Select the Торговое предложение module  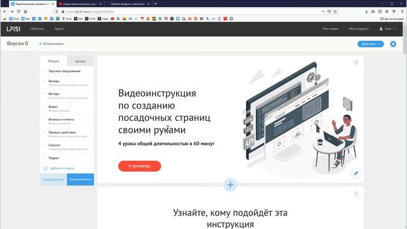coord(67,71)
